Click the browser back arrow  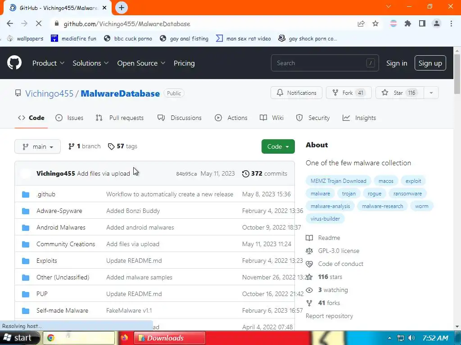click(x=10, y=24)
